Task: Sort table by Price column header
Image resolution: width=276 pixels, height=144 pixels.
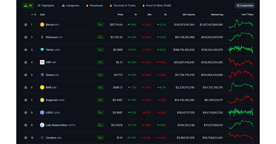Action: (x=121, y=15)
